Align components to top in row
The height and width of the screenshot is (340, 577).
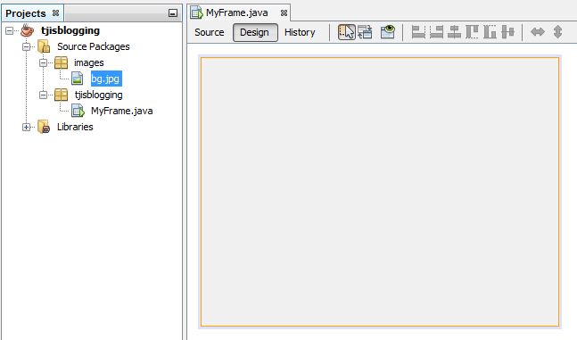(x=472, y=32)
